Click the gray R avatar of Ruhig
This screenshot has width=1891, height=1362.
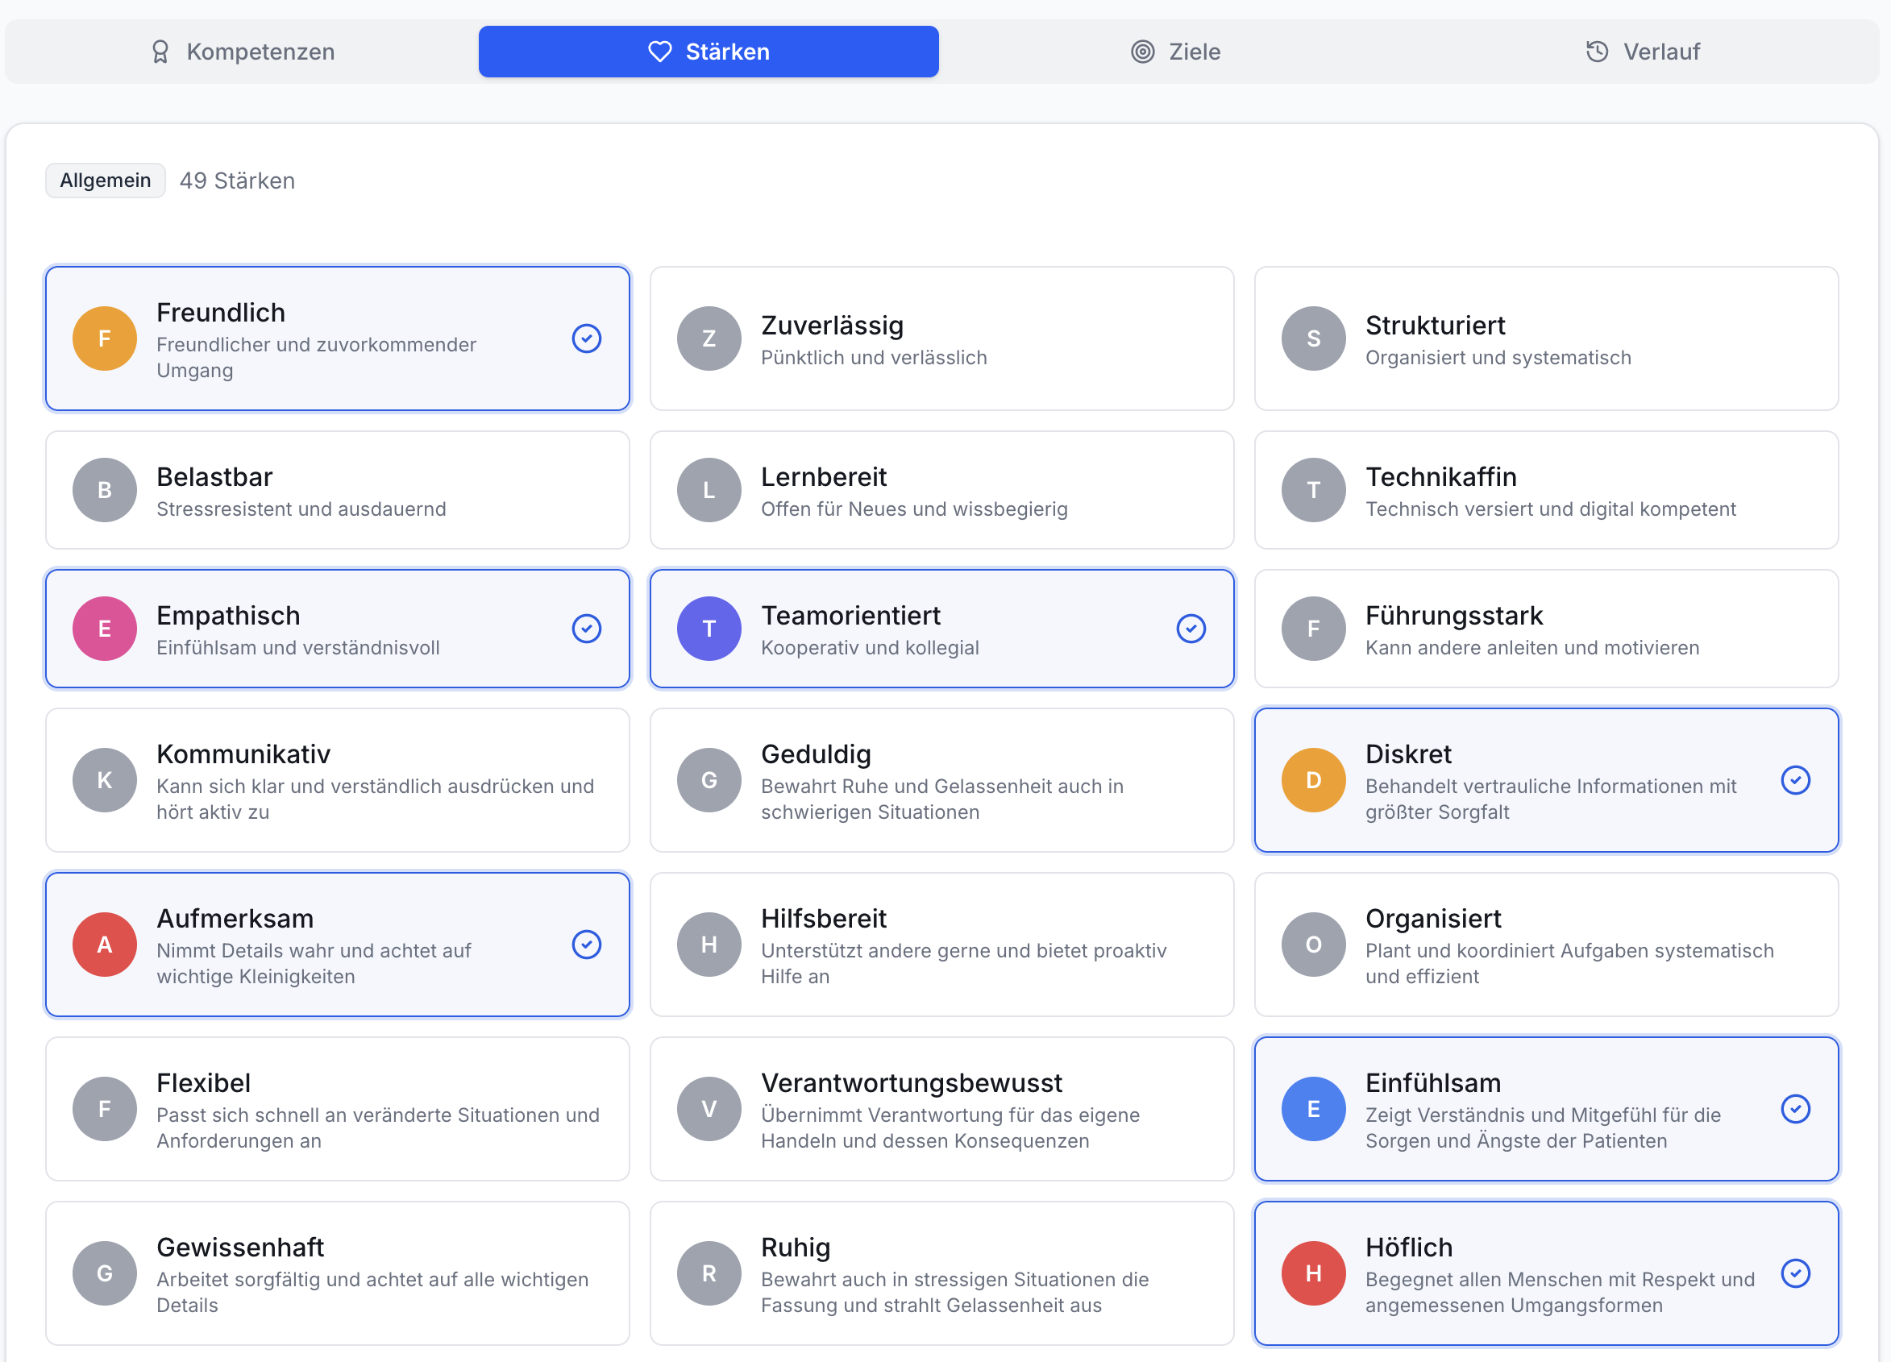pyautogui.click(x=709, y=1273)
